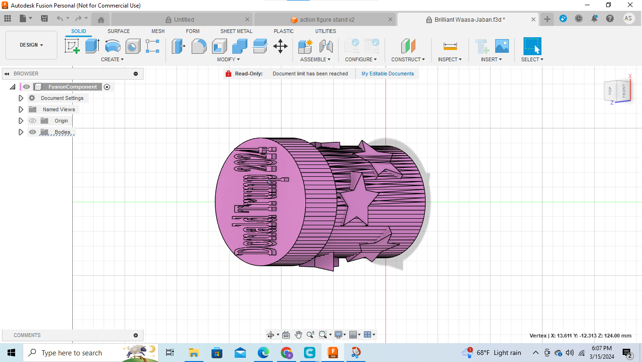Select the Revolve tool
642x362 pixels.
coord(112,46)
